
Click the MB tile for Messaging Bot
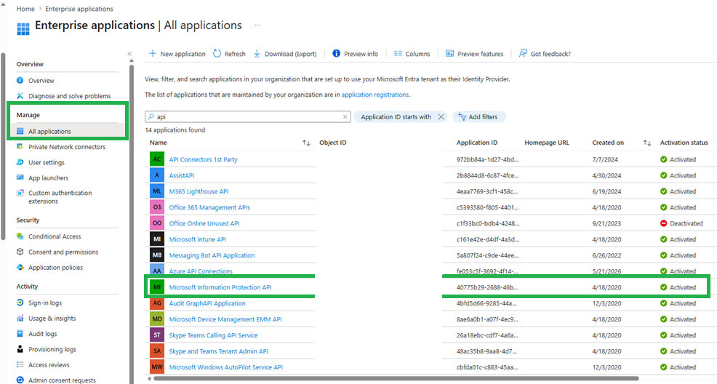click(x=157, y=255)
